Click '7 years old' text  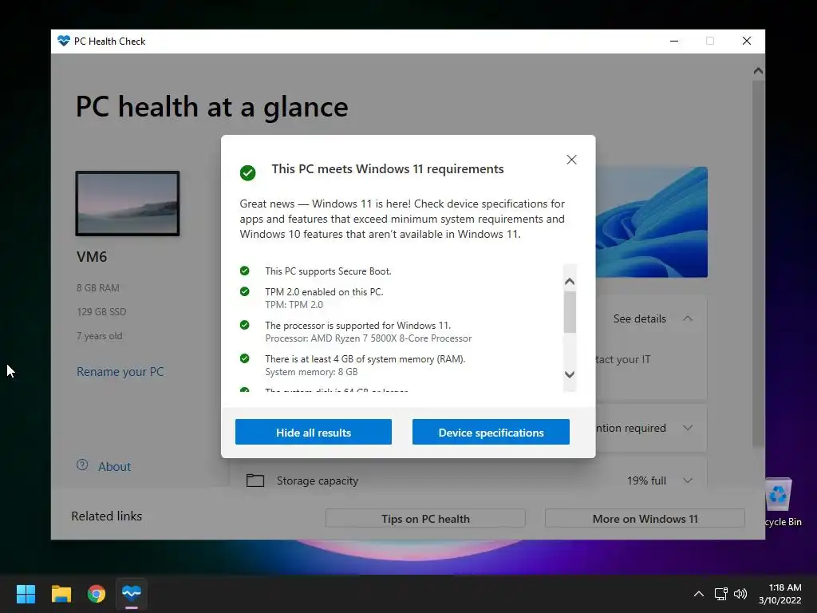99,336
